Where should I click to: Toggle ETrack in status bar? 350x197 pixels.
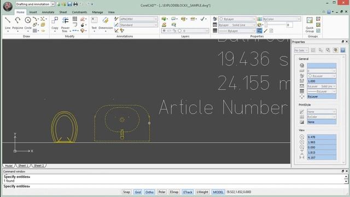(188, 192)
